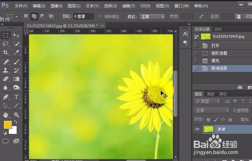Open the 编辑(E) menu
252x161 pixels.
(x=39, y=6)
